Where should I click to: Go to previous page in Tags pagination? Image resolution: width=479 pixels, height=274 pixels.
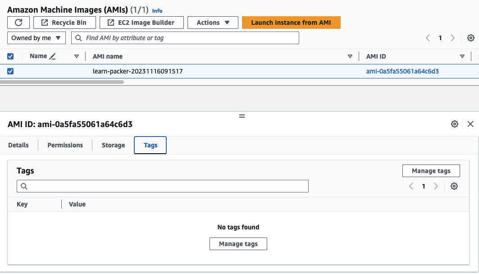pos(411,186)
